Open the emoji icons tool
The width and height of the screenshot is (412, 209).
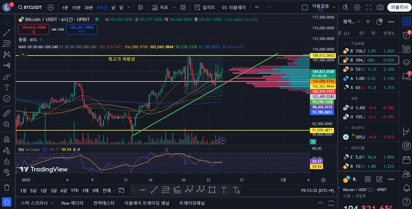(x=7, y=99)
